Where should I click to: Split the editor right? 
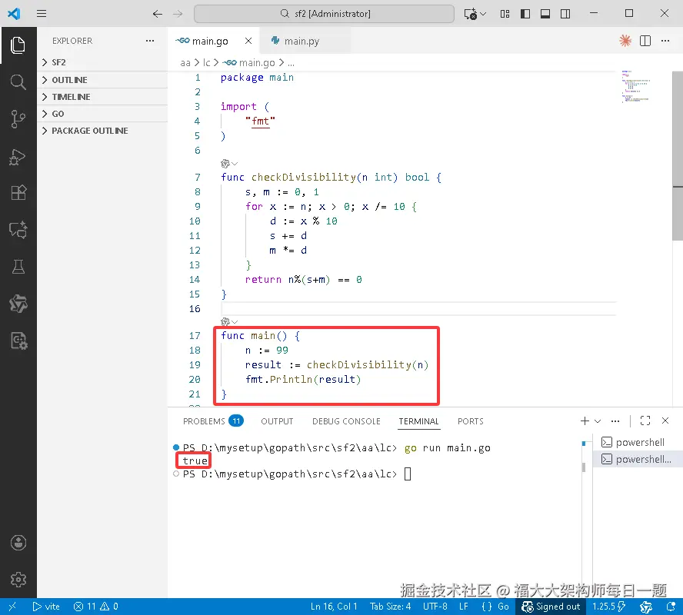(x=645, y=41)
